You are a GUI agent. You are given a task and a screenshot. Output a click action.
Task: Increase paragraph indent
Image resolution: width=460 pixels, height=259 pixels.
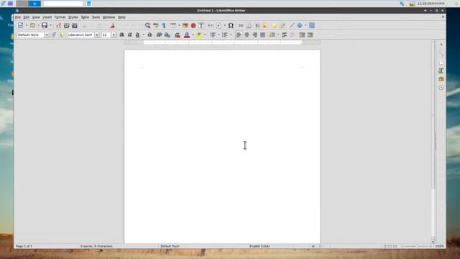coord(302,35)
